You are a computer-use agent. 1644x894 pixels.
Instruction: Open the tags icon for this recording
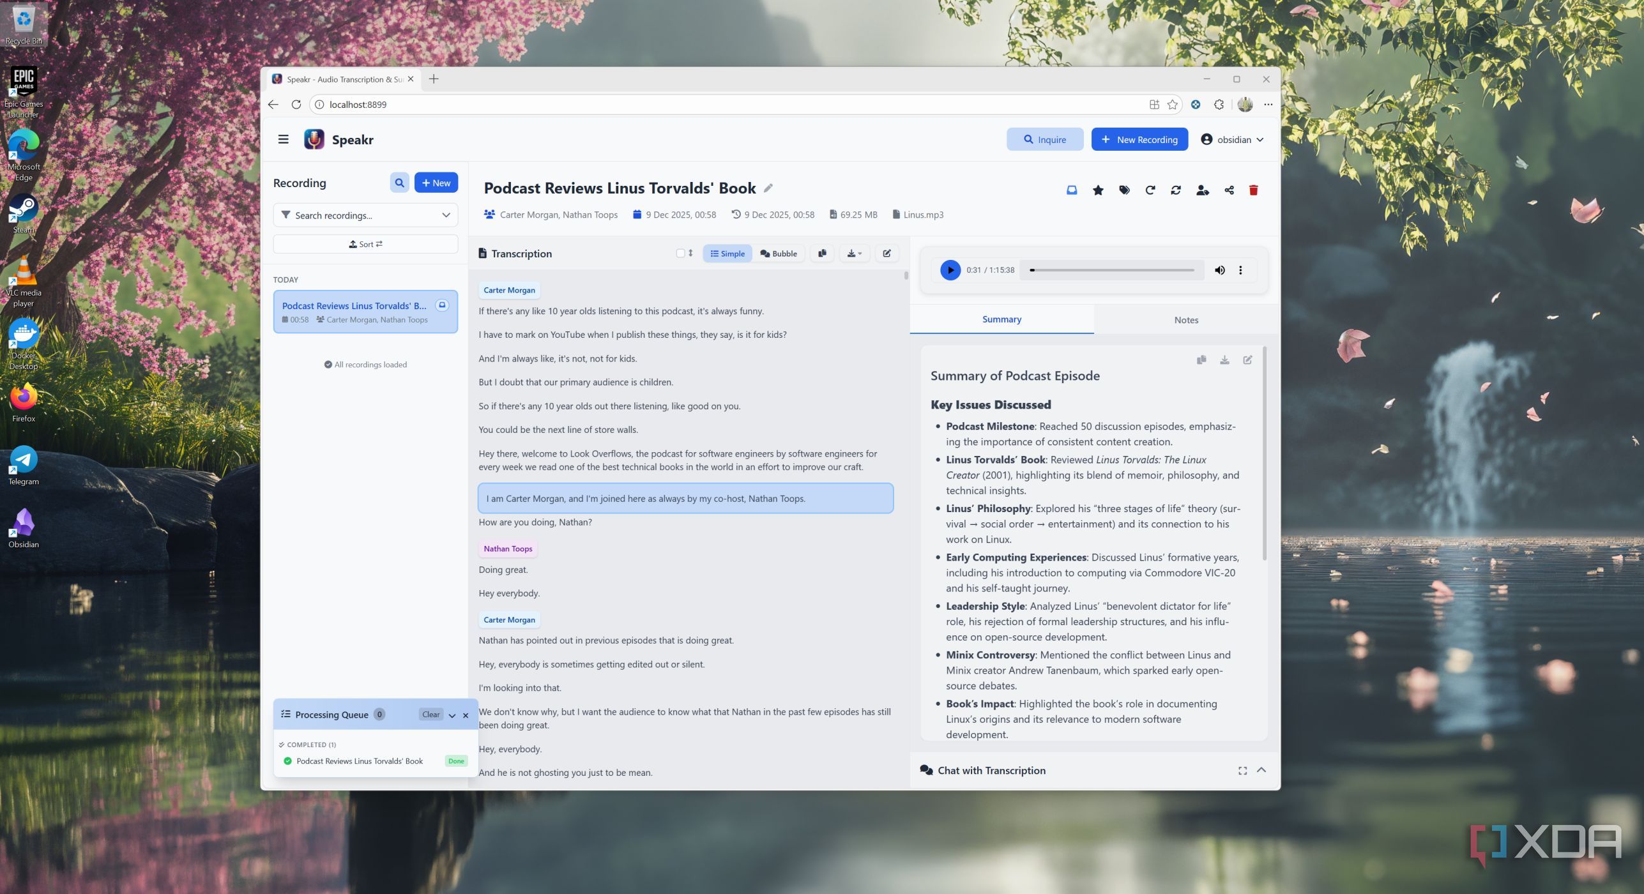click(x=1124, y=190)
